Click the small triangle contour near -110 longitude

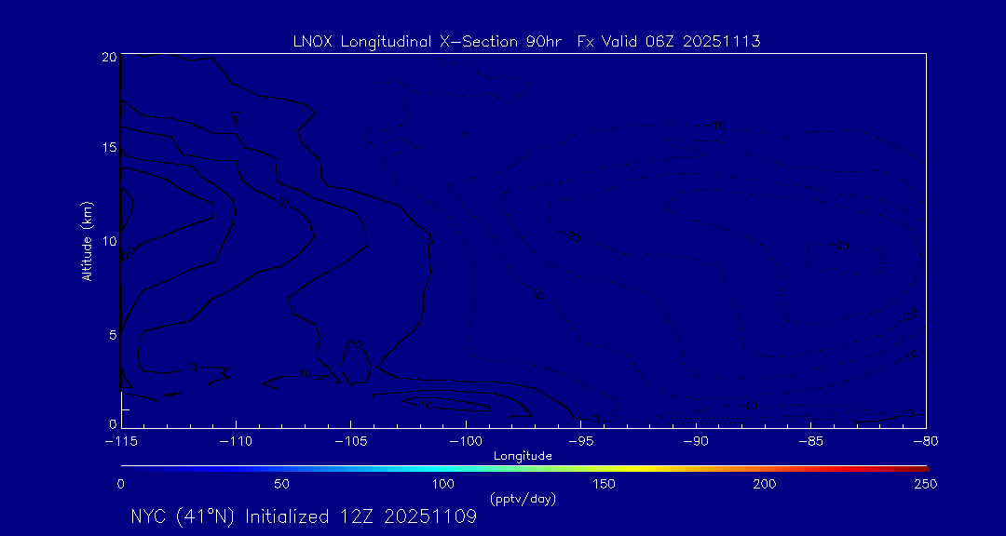(236, 118)
